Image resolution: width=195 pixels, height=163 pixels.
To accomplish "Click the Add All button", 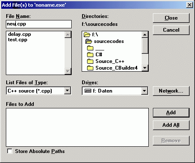I will pyautogui.click(x=171, y=125).
